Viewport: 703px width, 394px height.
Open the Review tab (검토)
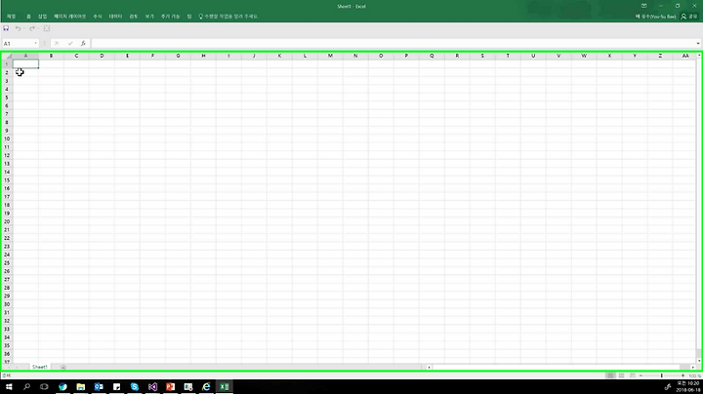tap(133, 17)
